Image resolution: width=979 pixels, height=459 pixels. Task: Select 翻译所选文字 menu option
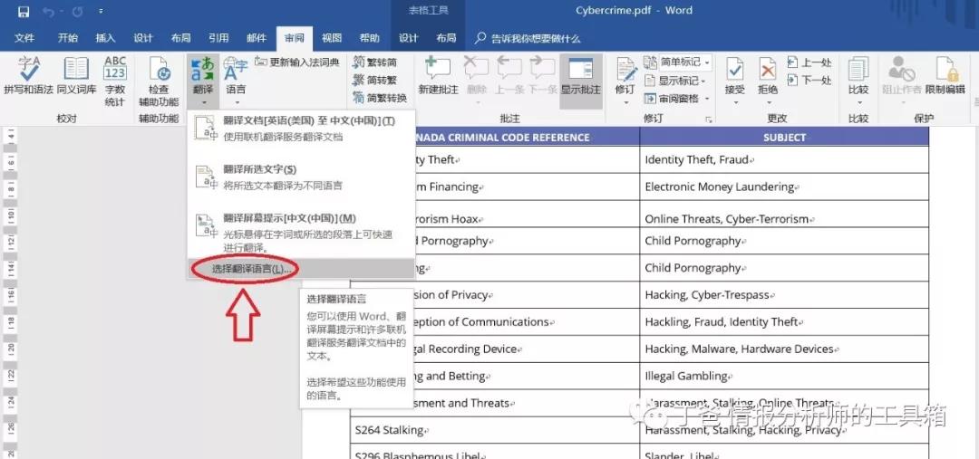coord(300,177)
